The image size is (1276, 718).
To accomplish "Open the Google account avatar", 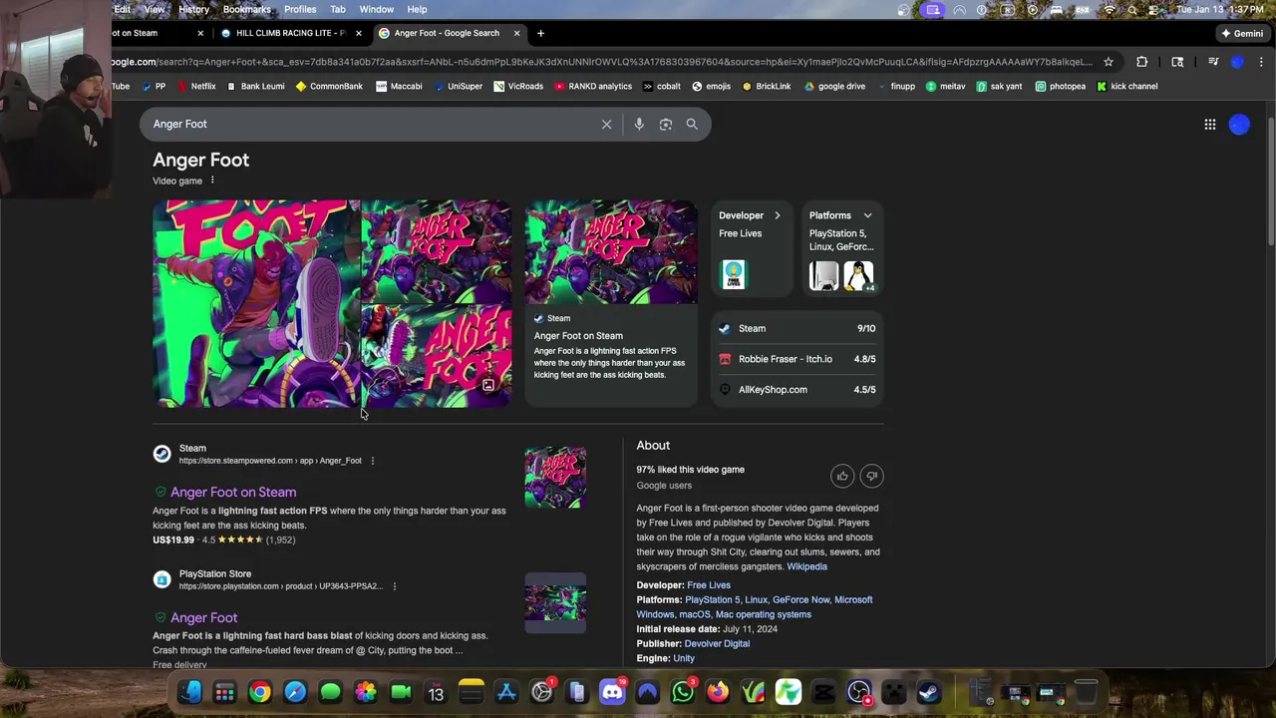I will pos(1239,125).
